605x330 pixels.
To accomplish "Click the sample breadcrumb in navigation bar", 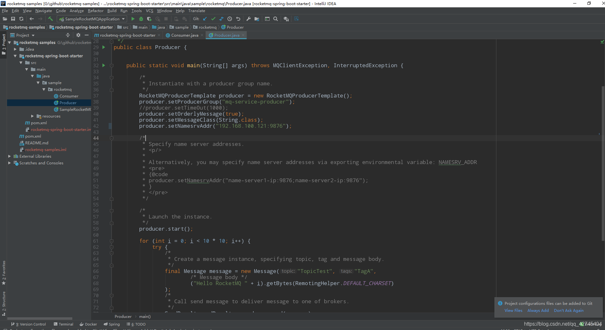I will (x=179, y=27).
